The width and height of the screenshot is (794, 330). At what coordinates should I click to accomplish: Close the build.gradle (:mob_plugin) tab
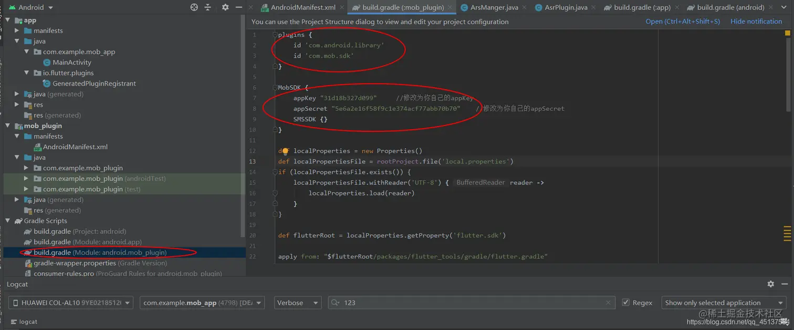451,7
